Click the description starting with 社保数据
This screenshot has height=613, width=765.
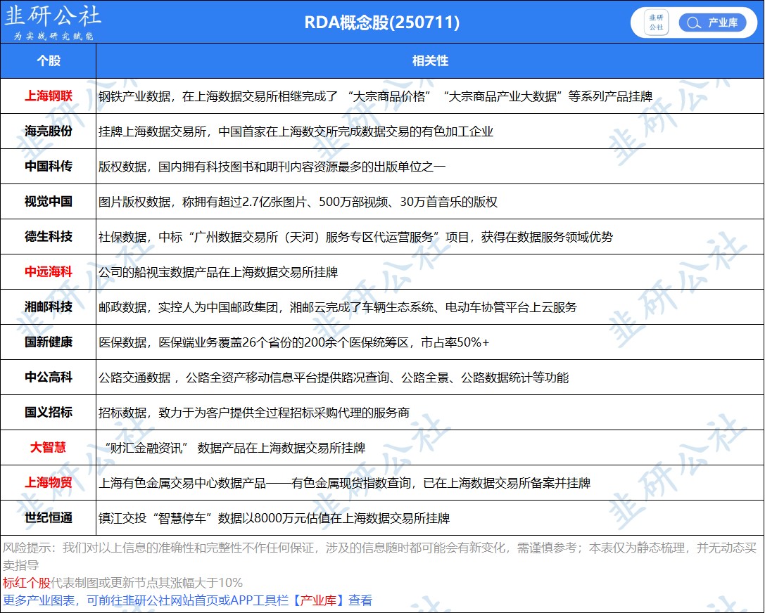coord(355,237)
